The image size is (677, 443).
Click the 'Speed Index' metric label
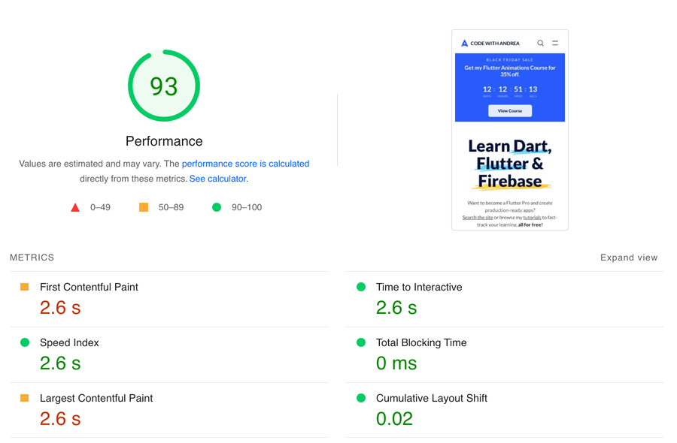[x=69, y=342]
